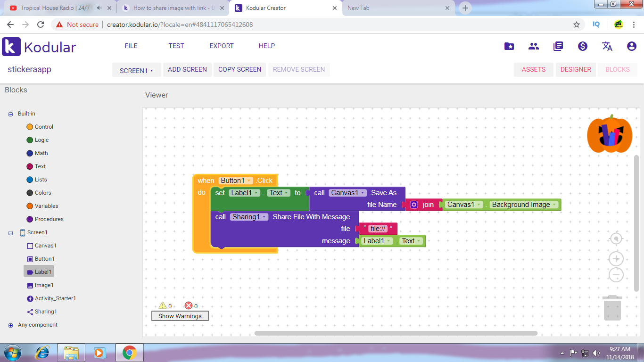Viewport: 644px width, 362px height.
Task: Open the pumpkin backpack icon
Action: point(609,136)
